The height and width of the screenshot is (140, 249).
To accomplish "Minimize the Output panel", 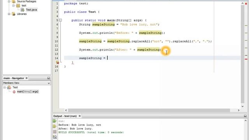I will [x=245, y=116].
